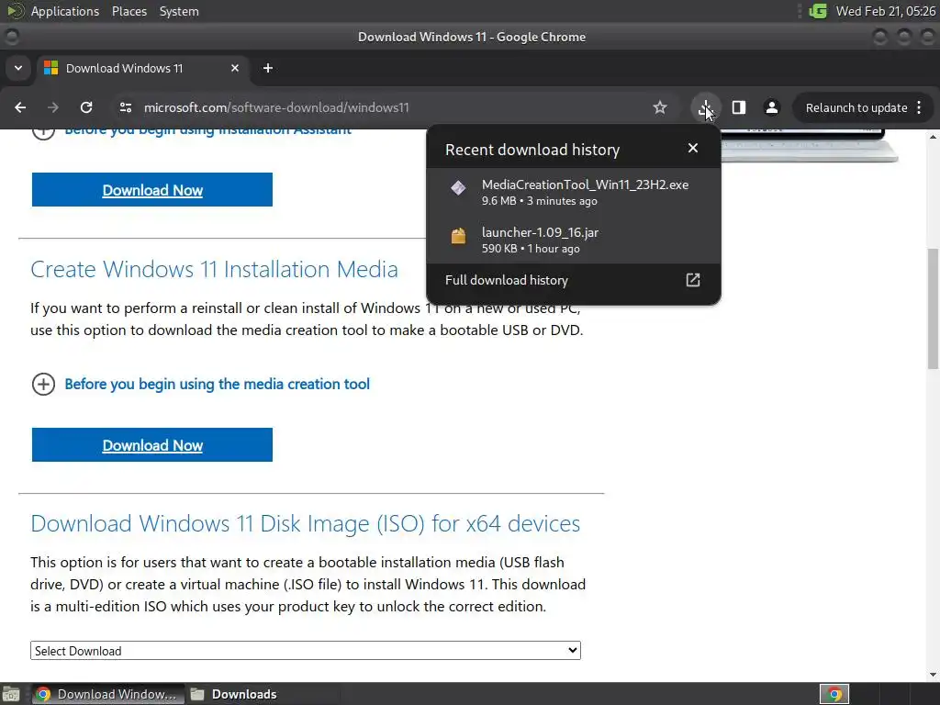The height and width of the screenshot is (705, 940).
Task: Open MediaCreationTool_Win11_23H2.exe download entry
Action: pyautogui.click(x=574, y=192)
